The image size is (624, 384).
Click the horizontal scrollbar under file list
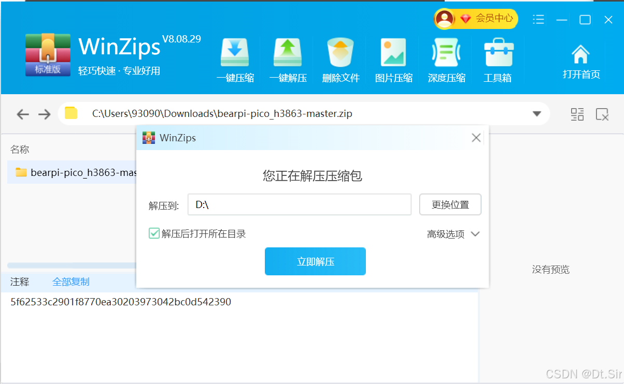[x=72, y=265]
